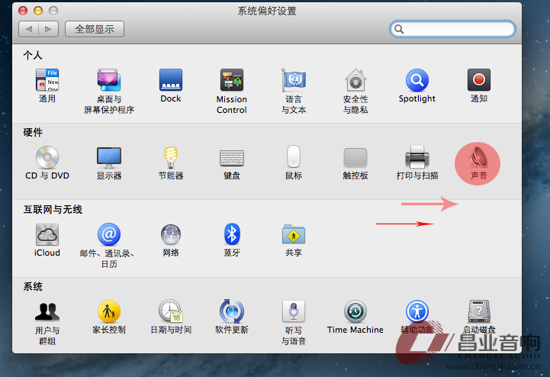Click the preferences search field

tap(452, 29)
